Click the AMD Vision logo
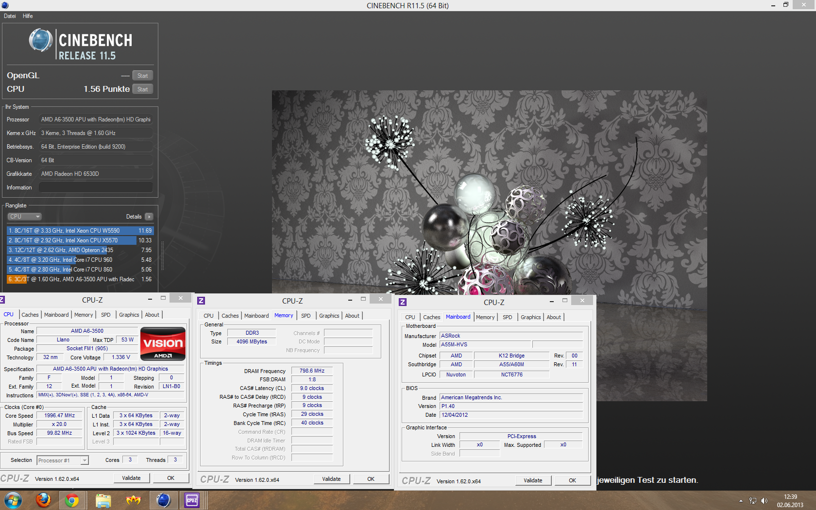The height and width of the screenshot is (510, 816). [163, 344]
